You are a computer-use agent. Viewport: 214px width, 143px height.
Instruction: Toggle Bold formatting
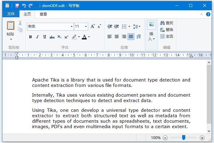[x=30, y=37]
